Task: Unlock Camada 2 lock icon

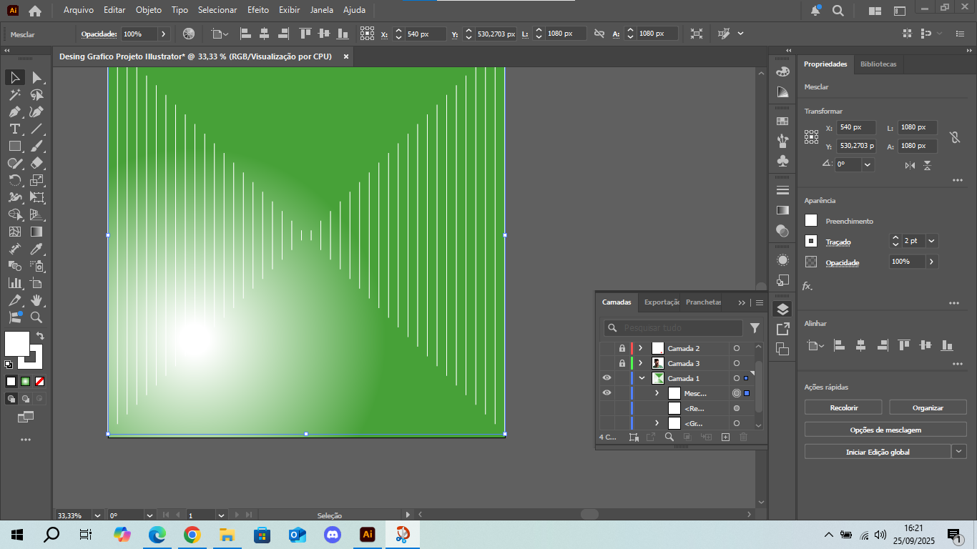Action: coord(622,348)
